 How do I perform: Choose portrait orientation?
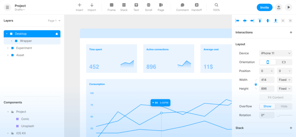[x=268, y=62]
